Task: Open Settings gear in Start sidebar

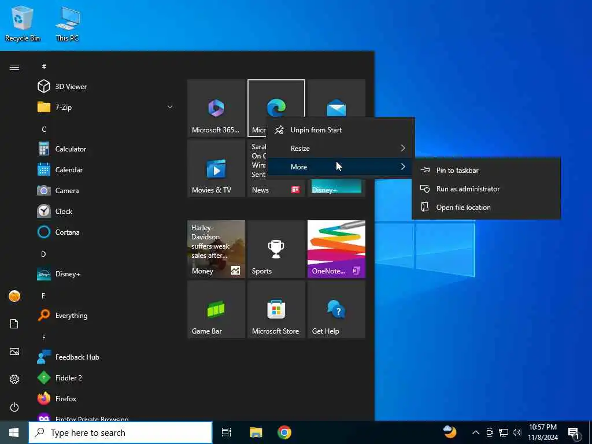Action: tap(14, 379)
